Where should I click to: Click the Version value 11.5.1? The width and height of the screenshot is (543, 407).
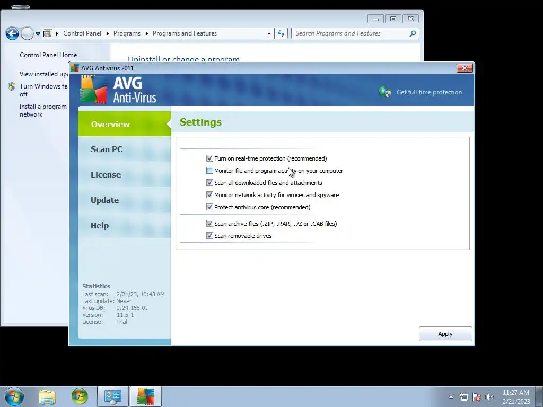(125, 315)
